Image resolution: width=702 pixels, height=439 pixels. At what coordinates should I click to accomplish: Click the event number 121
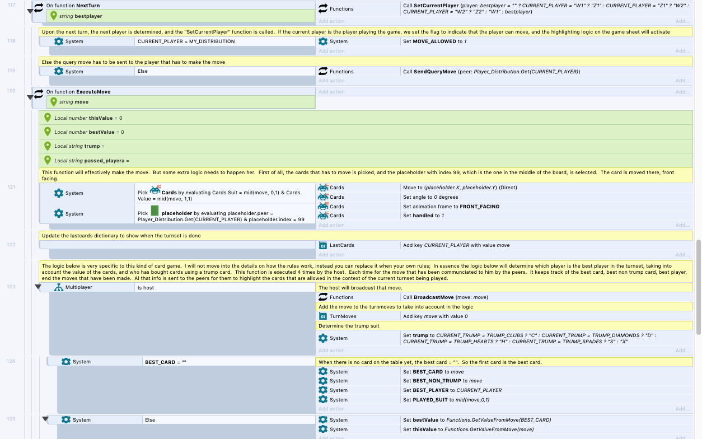[x=11, y=187]
